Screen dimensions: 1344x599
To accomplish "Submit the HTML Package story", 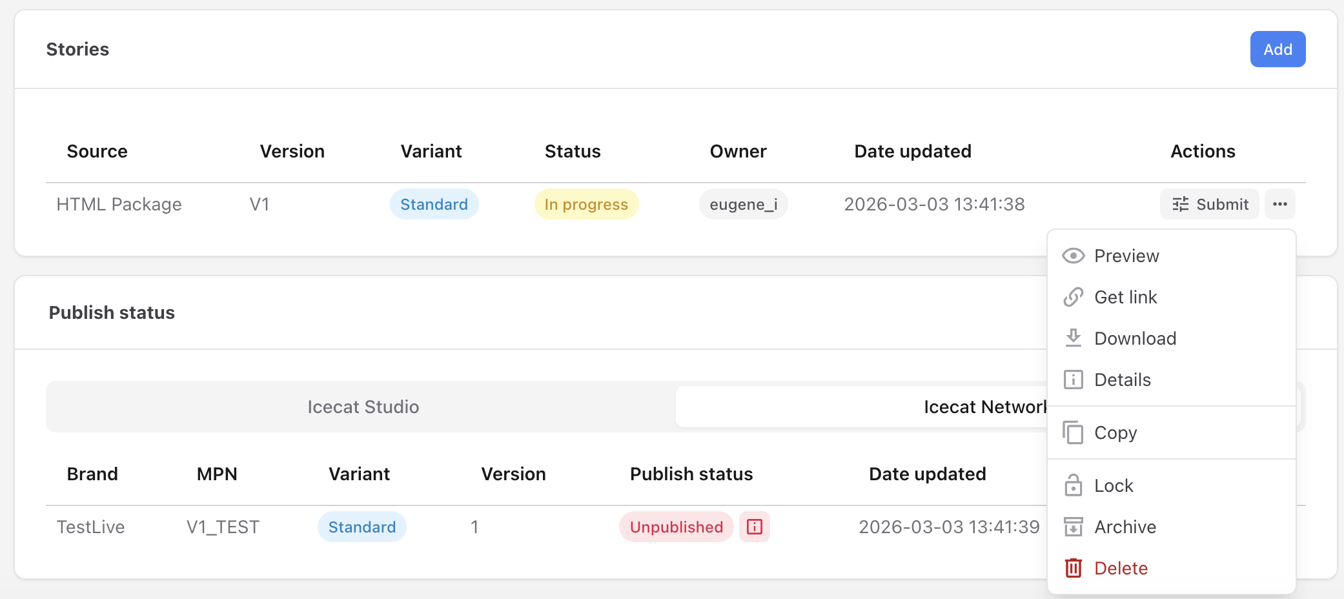I will [x=1209, y=204].
